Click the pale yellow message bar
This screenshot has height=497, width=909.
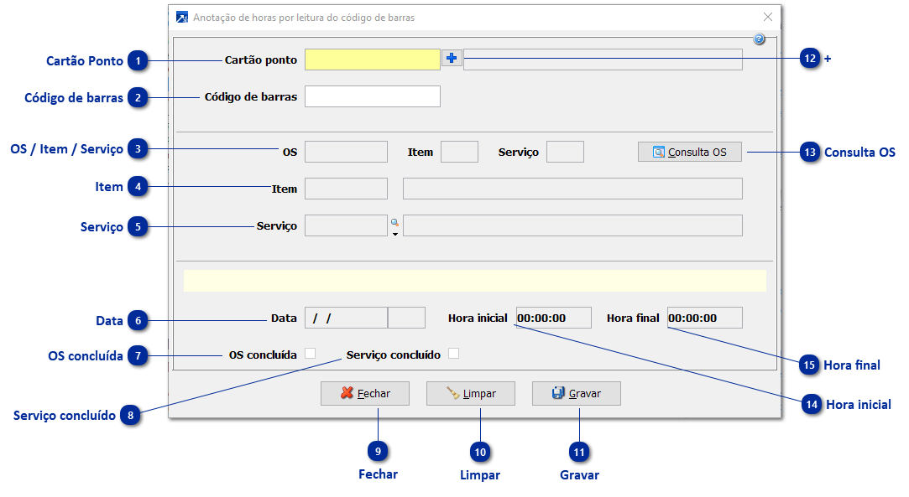click(x=475, y=281)
